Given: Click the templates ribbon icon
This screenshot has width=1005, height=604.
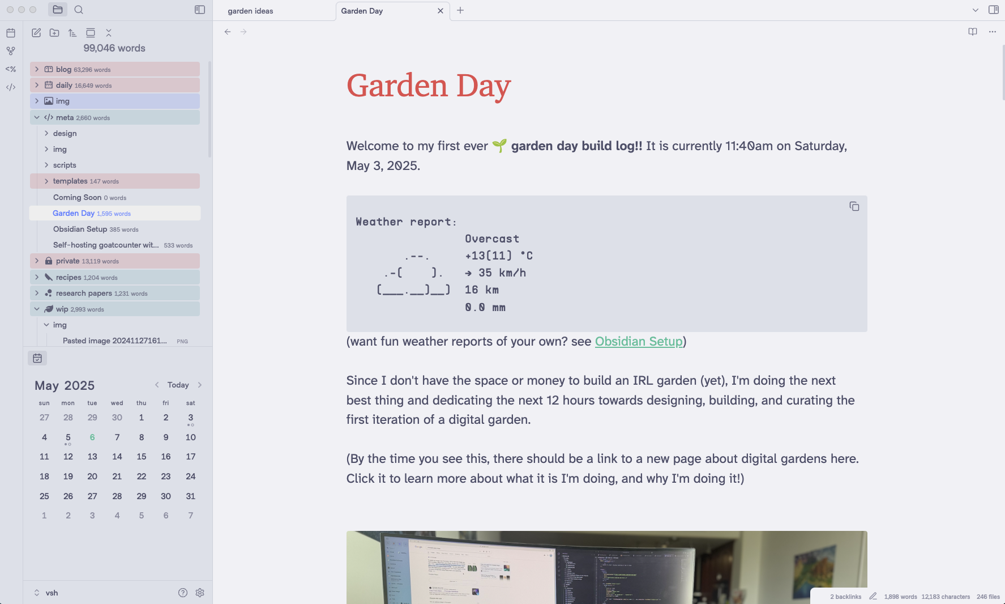Looking at the screenshot, I should [x=11, y=69].
